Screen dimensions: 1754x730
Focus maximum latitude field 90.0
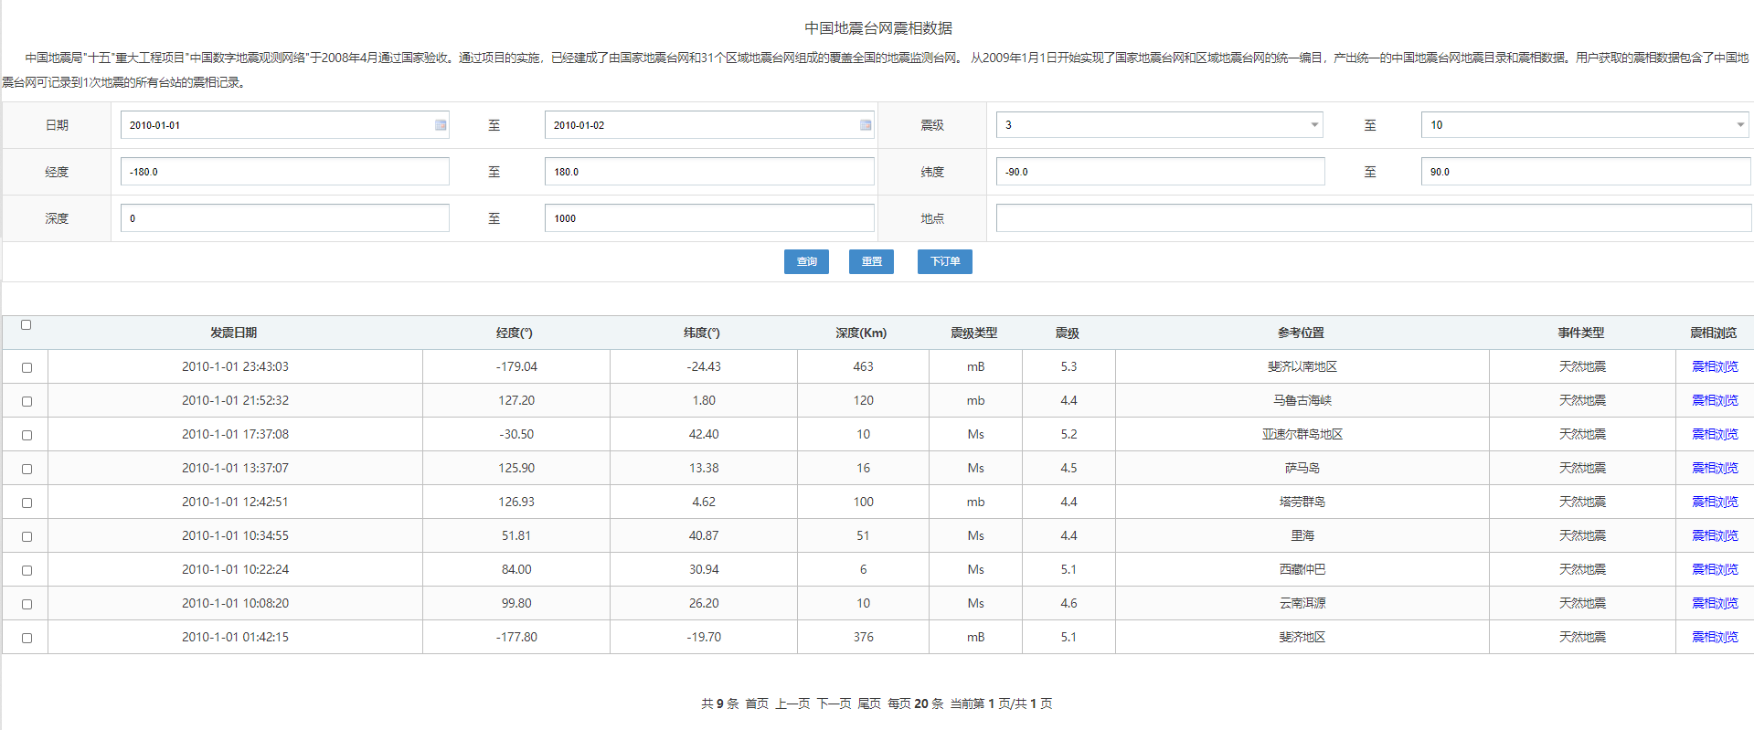click(1585, 172)
